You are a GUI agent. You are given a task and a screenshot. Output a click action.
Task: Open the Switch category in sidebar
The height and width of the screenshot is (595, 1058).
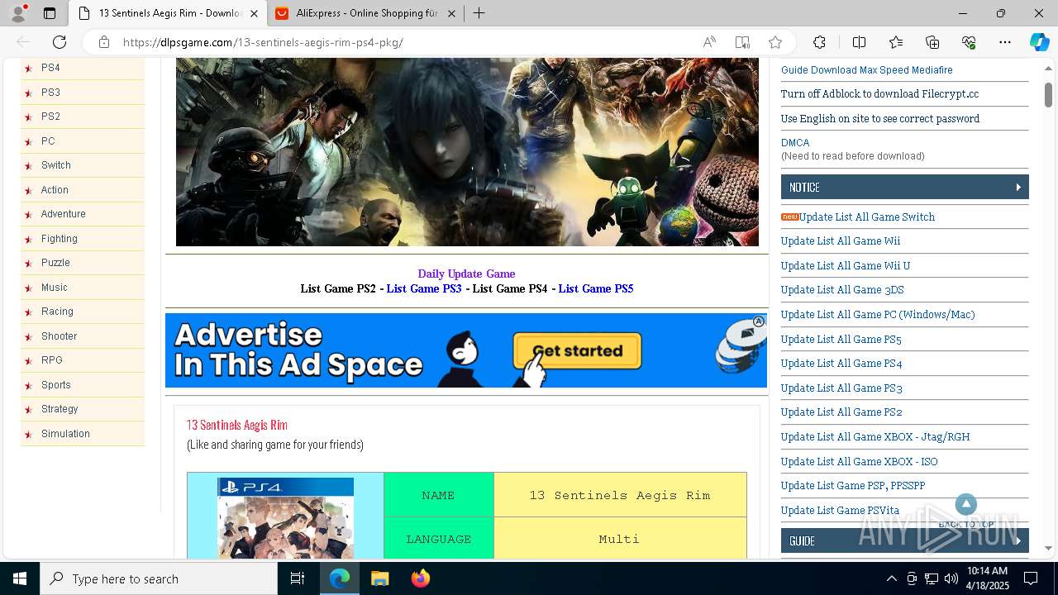56,165
